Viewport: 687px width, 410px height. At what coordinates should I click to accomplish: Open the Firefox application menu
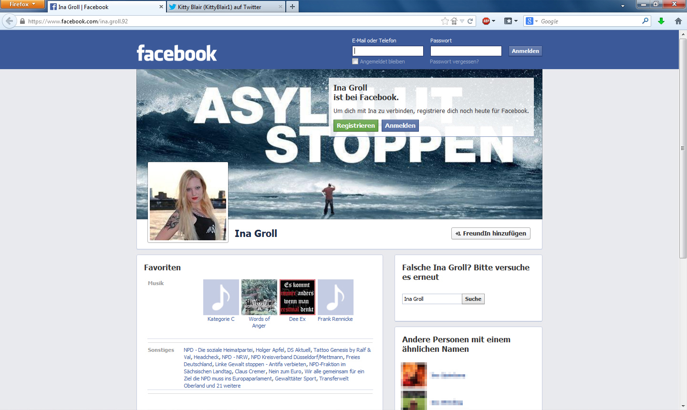click(22, 4)
